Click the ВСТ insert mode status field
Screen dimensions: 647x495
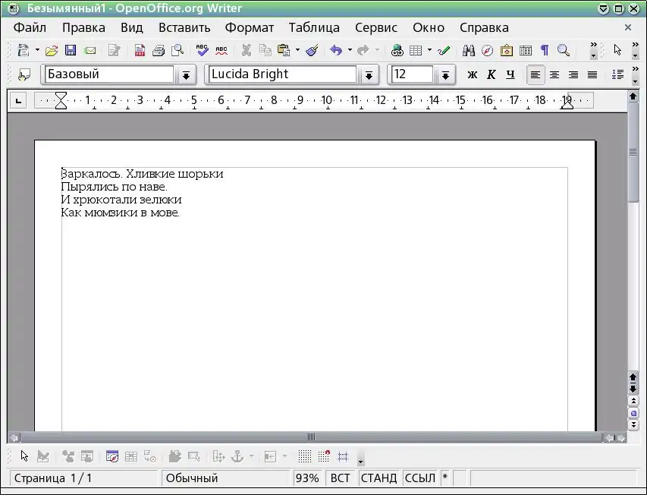[x=341, y=478]
